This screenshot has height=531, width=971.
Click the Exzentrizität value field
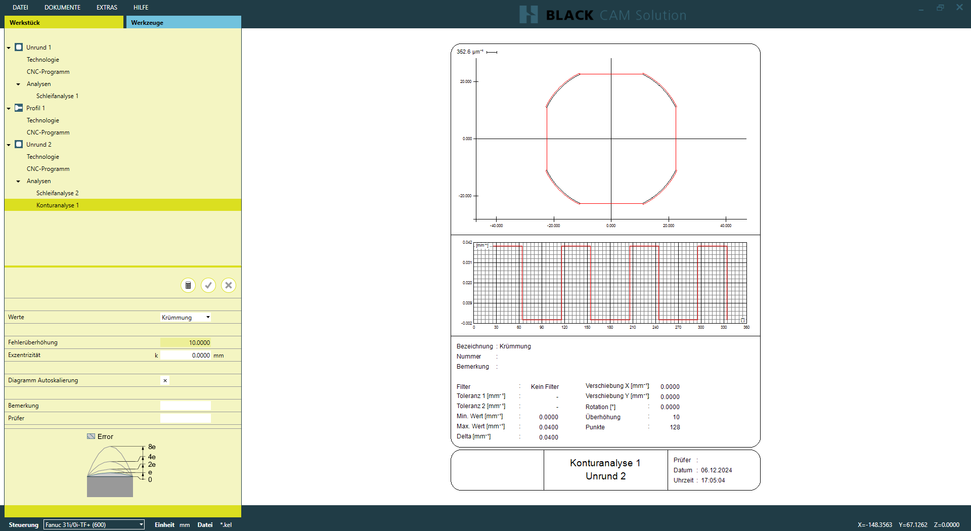pos(186,355)
